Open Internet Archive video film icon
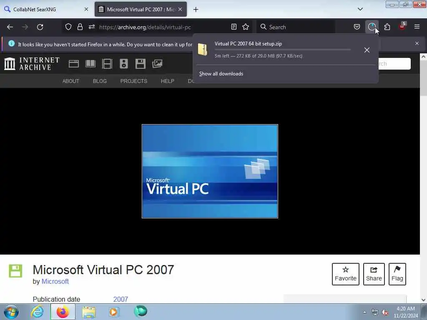427x320 pixels. pos(107,64)
